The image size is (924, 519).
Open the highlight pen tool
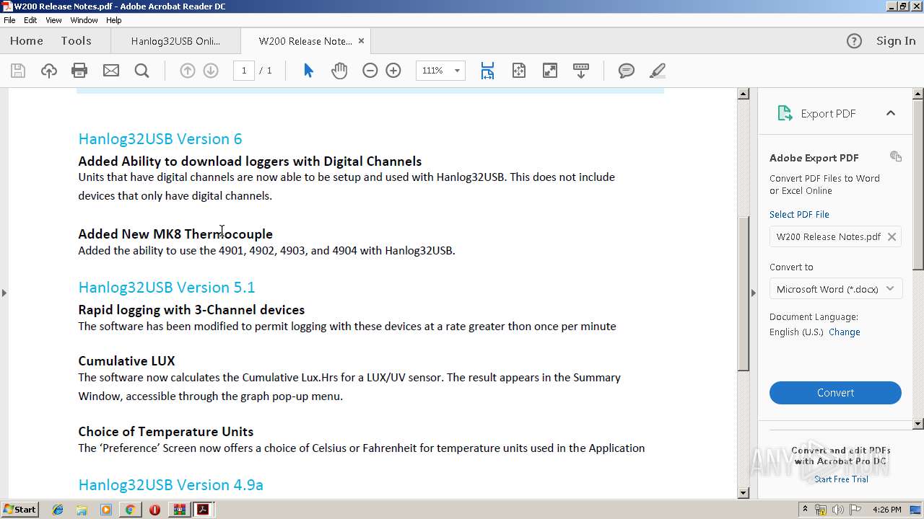(x=658, y=71)
